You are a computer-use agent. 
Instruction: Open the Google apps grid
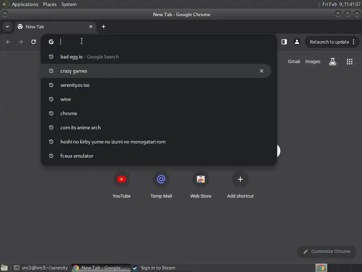click(350, 62)
